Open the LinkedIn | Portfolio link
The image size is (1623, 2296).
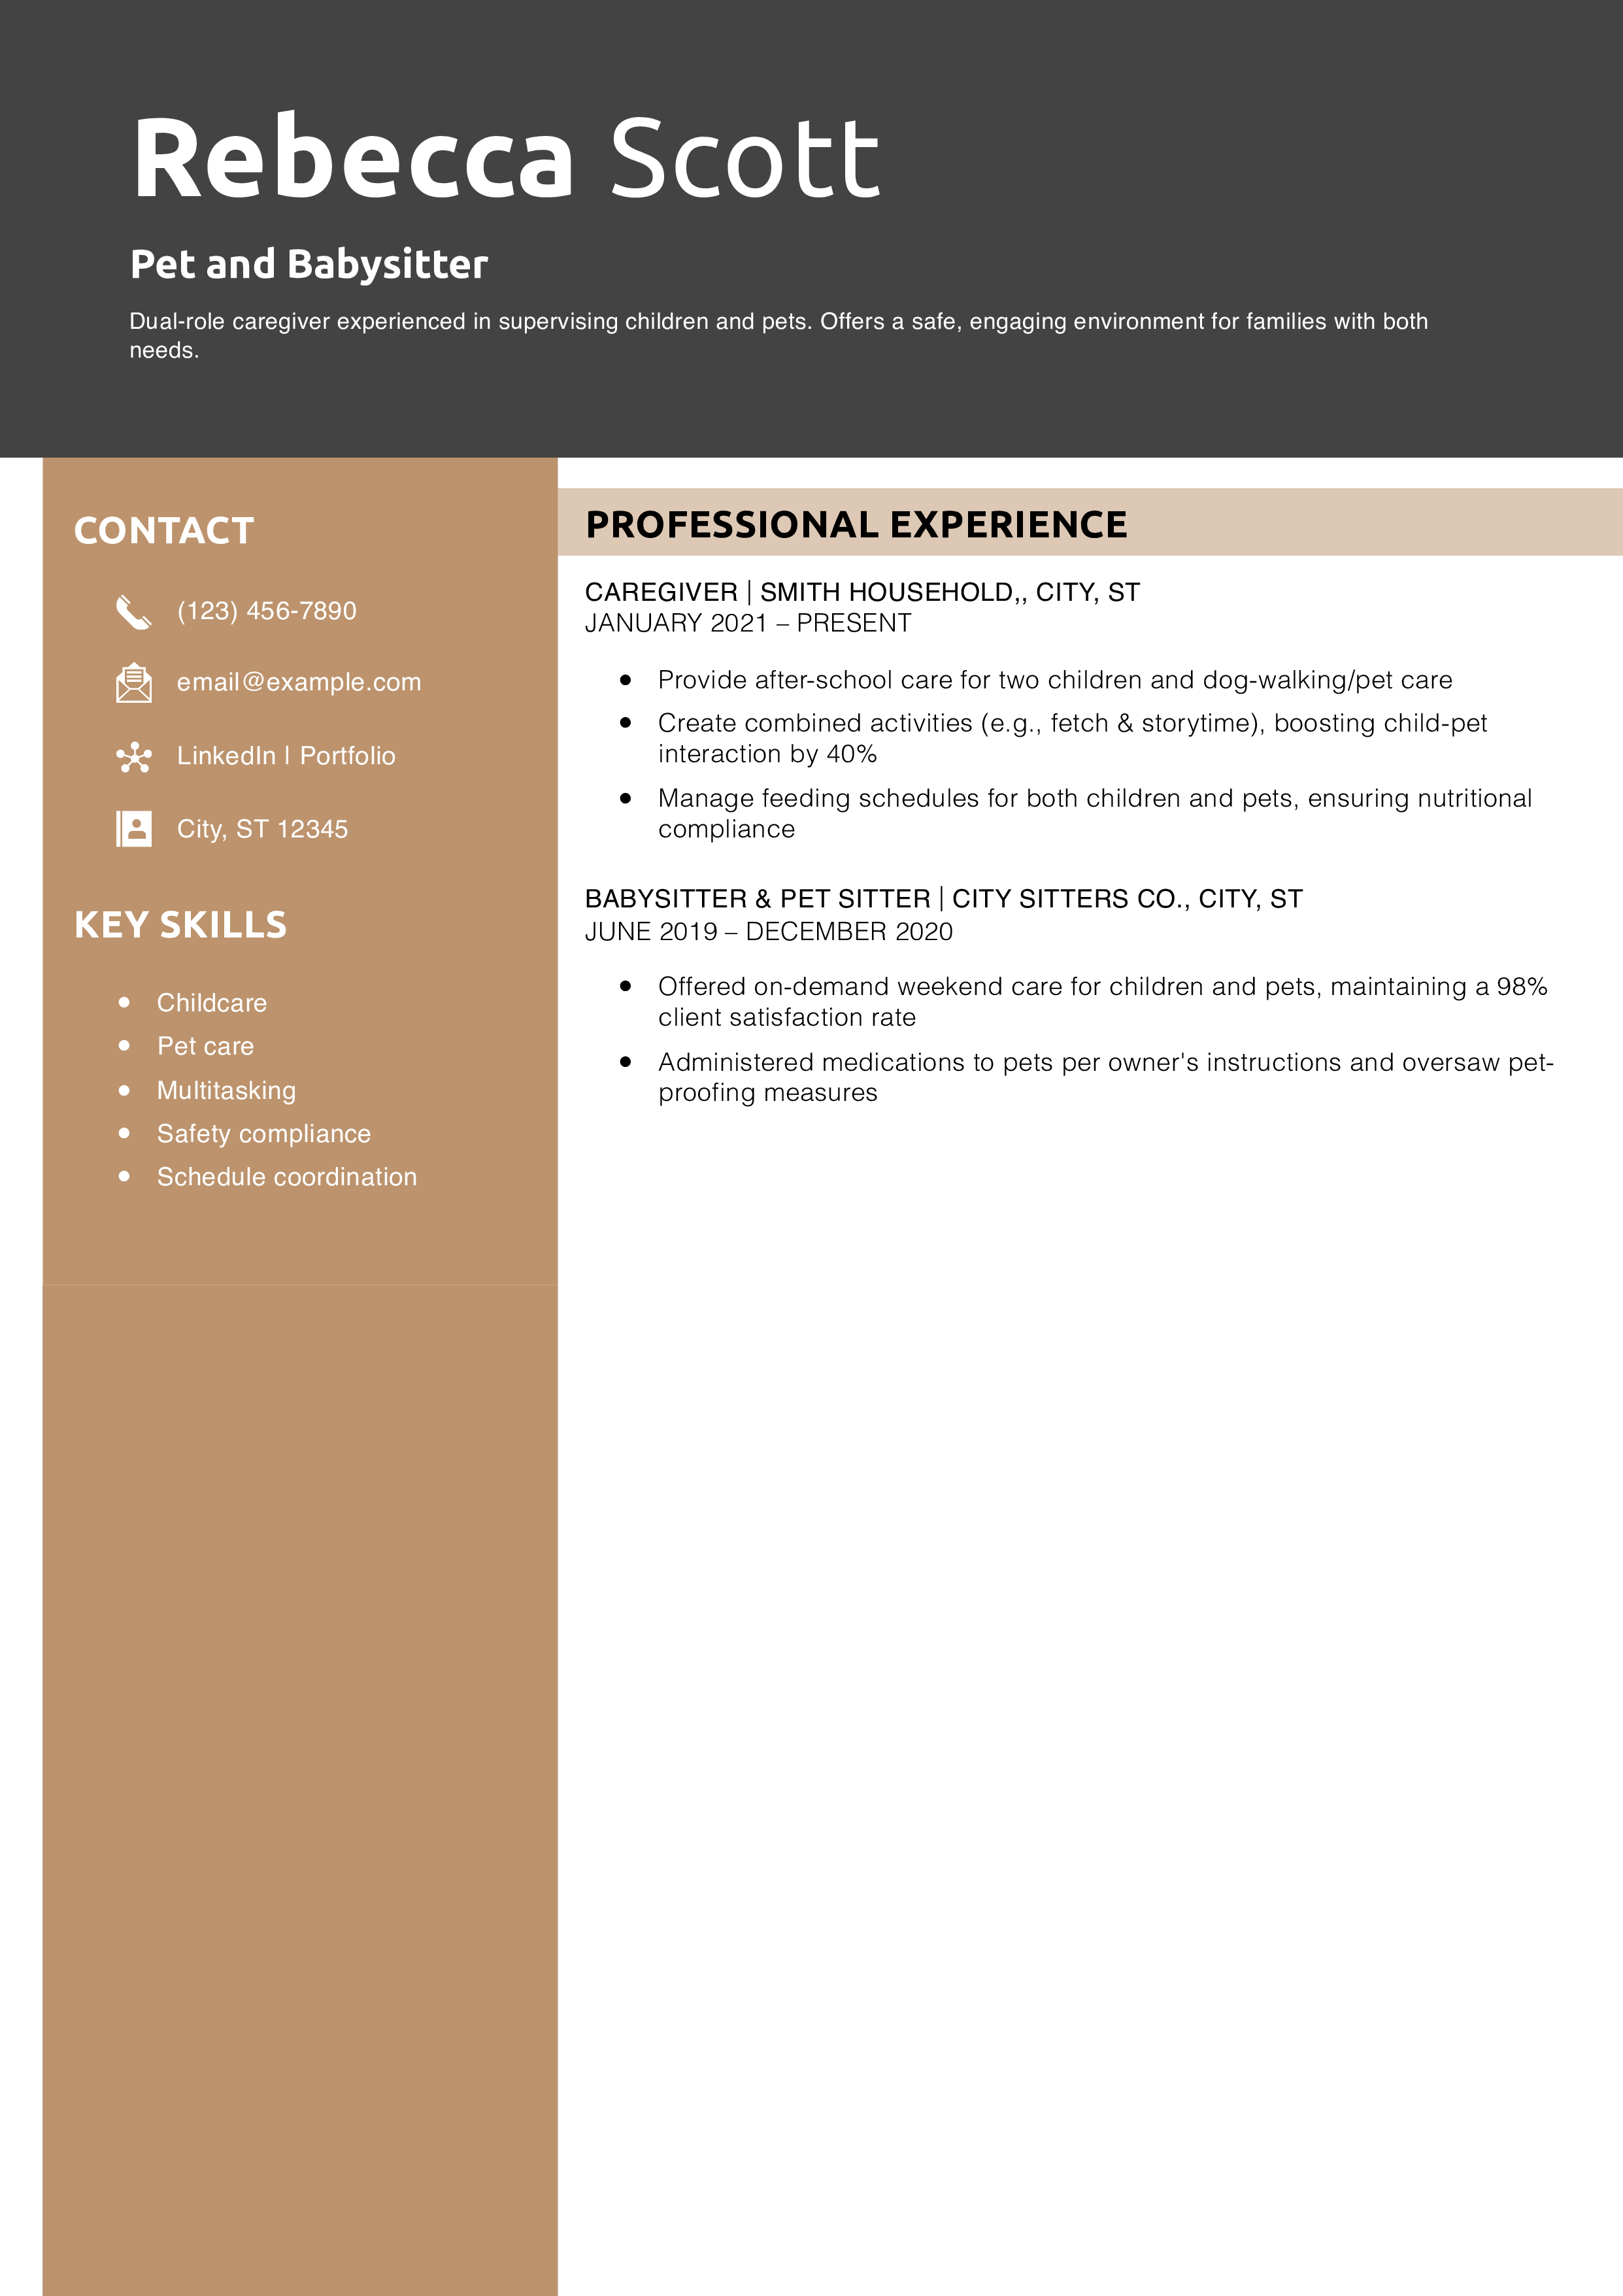286,756
